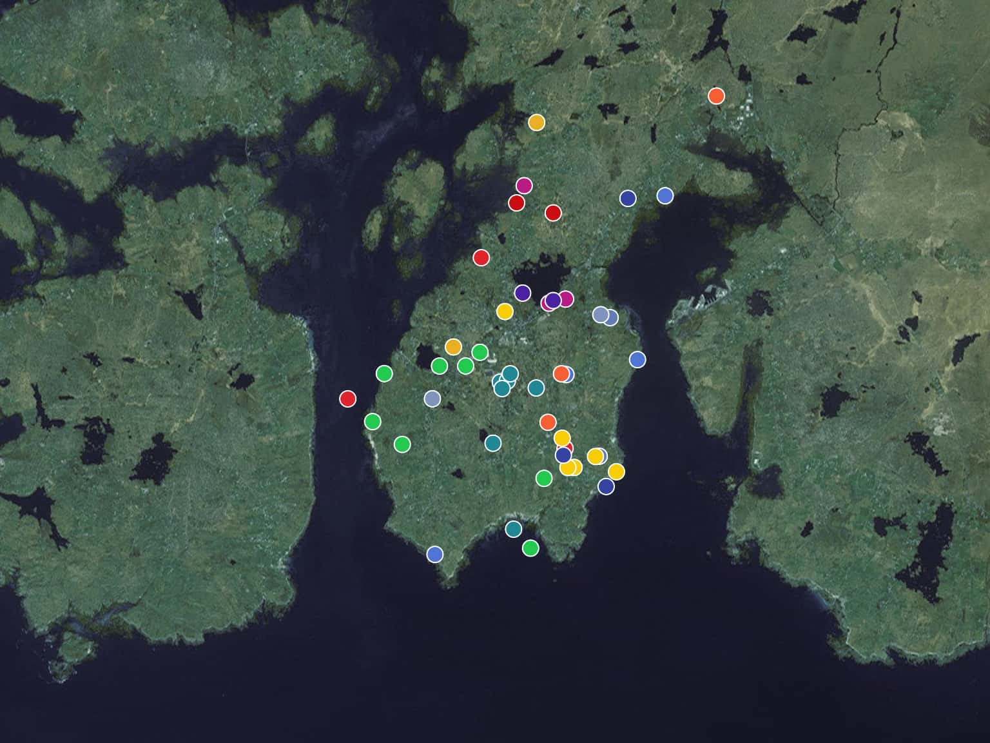The height and width of the screenshot is (743, 990).
Task: Click green marker on the western shoreline
Action: click(373, 422)
